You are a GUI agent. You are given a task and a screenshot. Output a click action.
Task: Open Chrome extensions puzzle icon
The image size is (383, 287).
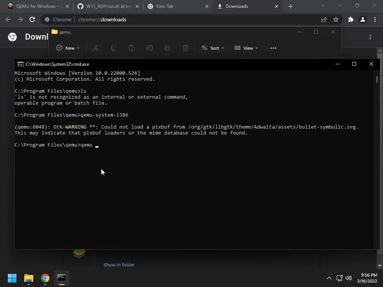[351, 19]
